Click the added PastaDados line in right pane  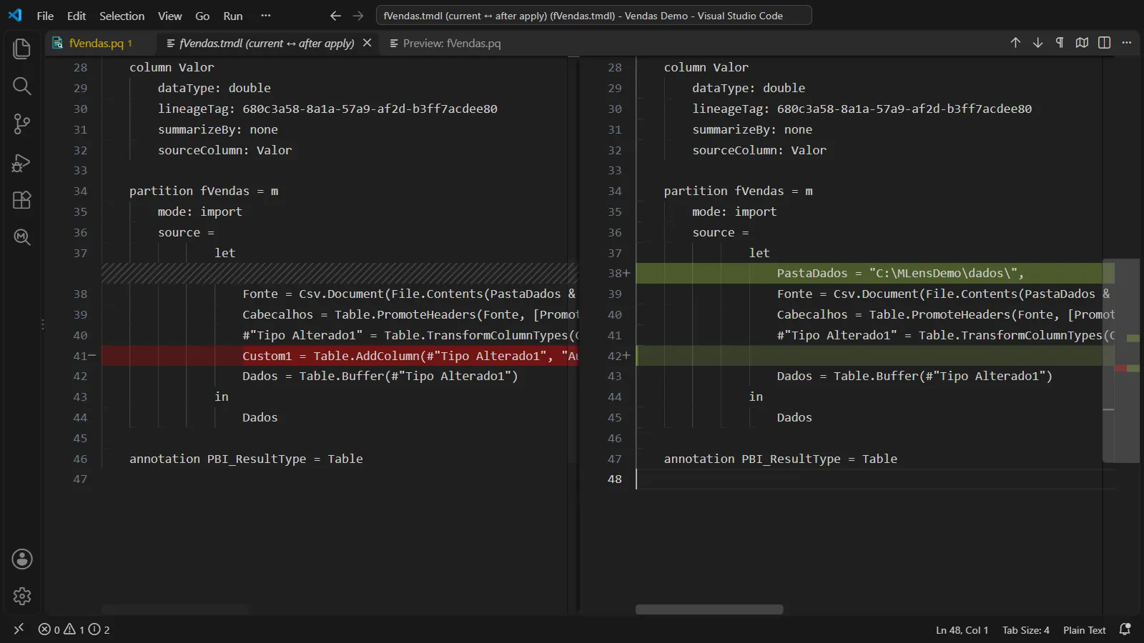tap(875, 273)
